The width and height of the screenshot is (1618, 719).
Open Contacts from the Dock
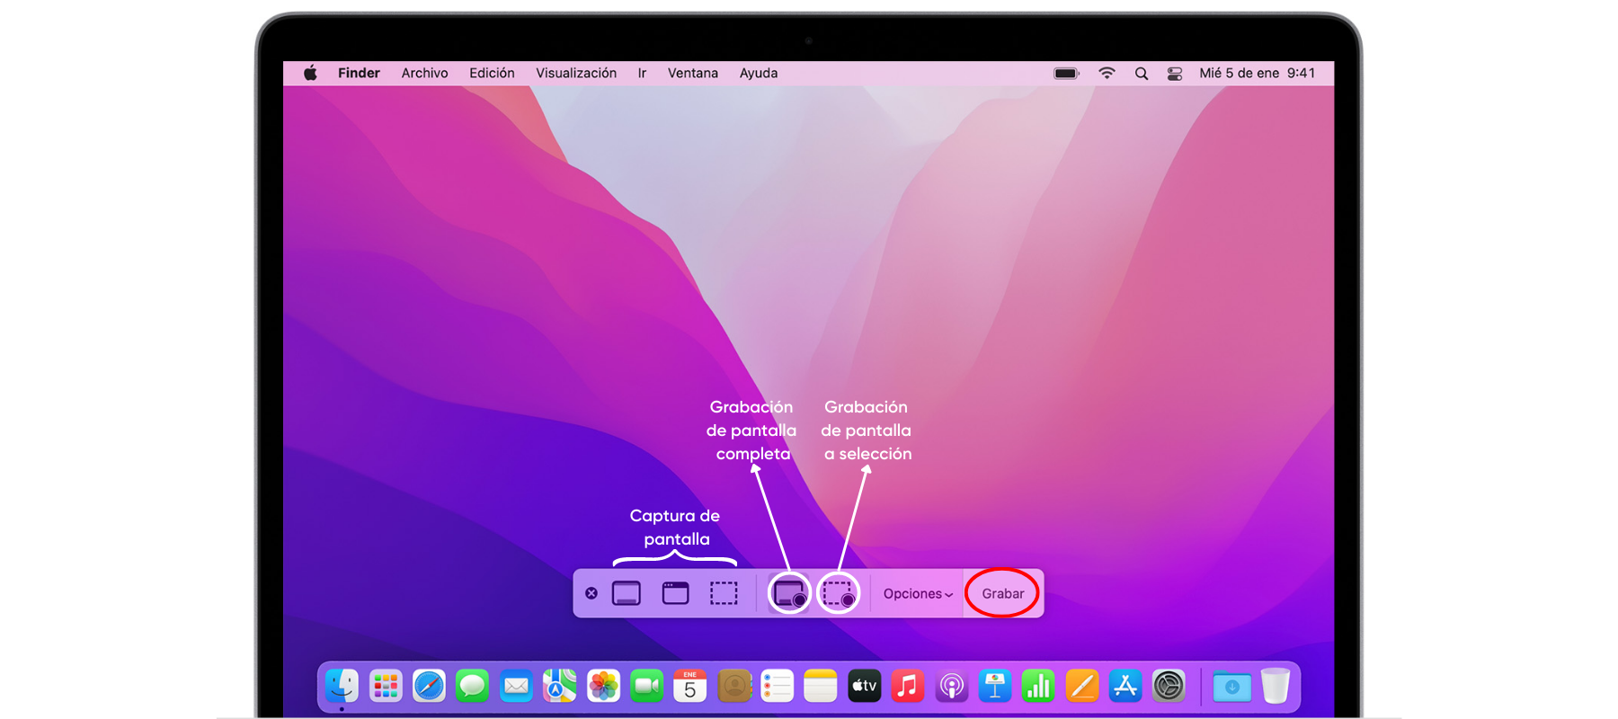(x=734, y=688)
